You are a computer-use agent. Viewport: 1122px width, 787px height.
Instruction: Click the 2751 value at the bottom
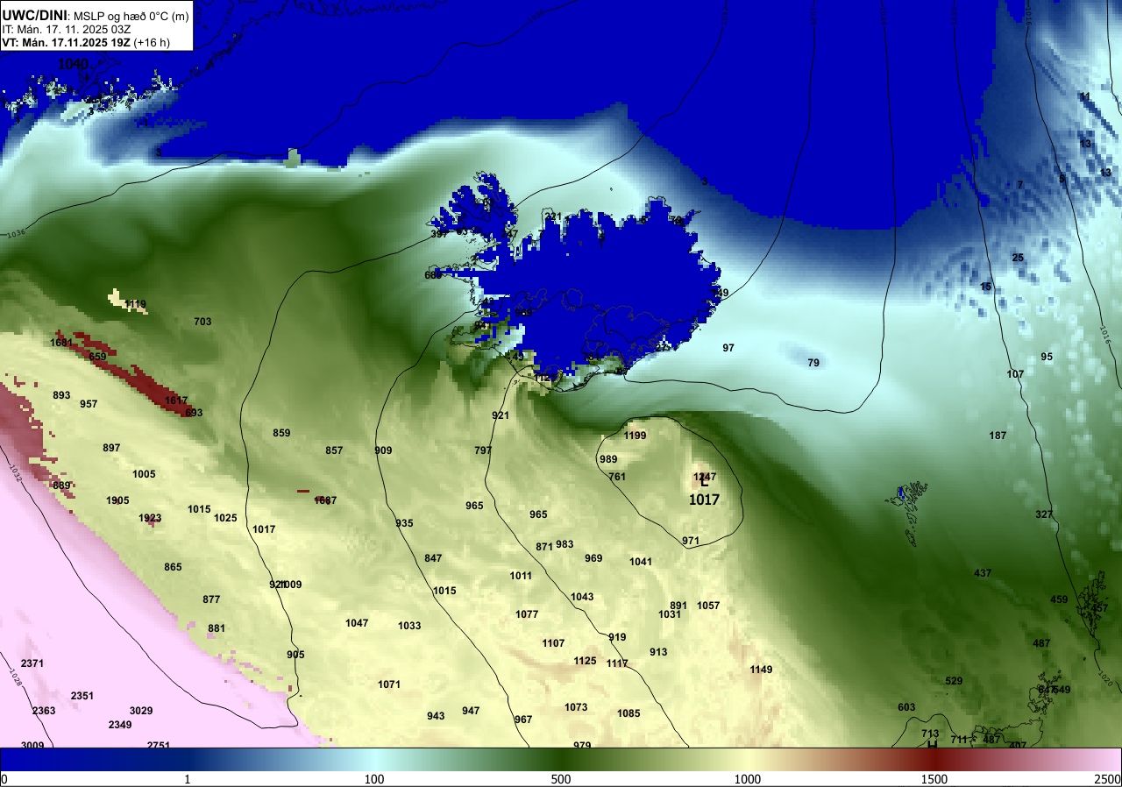point(159,745)
